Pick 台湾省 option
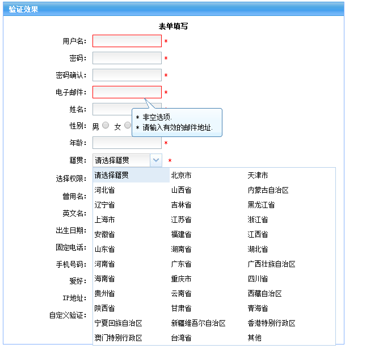 pos(181,338)
